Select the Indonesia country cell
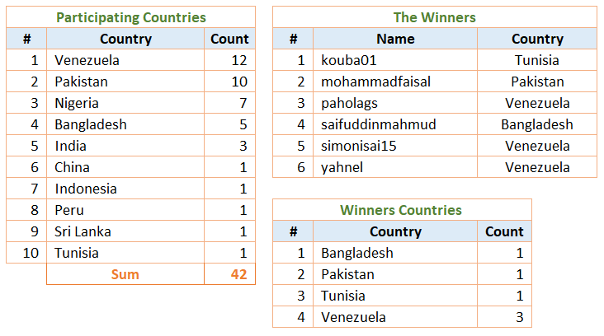 click(125, 189)
